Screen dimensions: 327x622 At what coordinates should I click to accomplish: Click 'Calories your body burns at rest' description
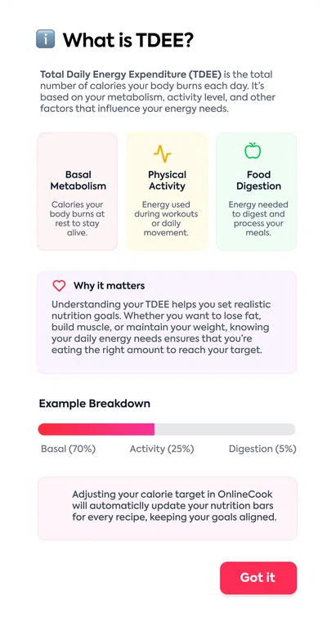[77, 218]
